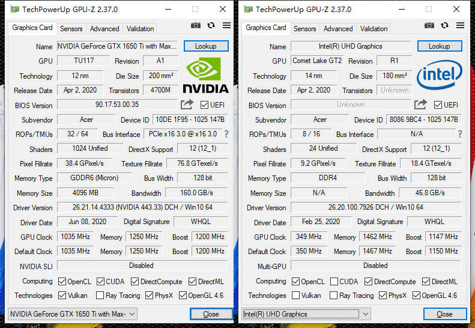Click the refresh icon in Intel window
The image size is (475, 328).
click(444, 25)
